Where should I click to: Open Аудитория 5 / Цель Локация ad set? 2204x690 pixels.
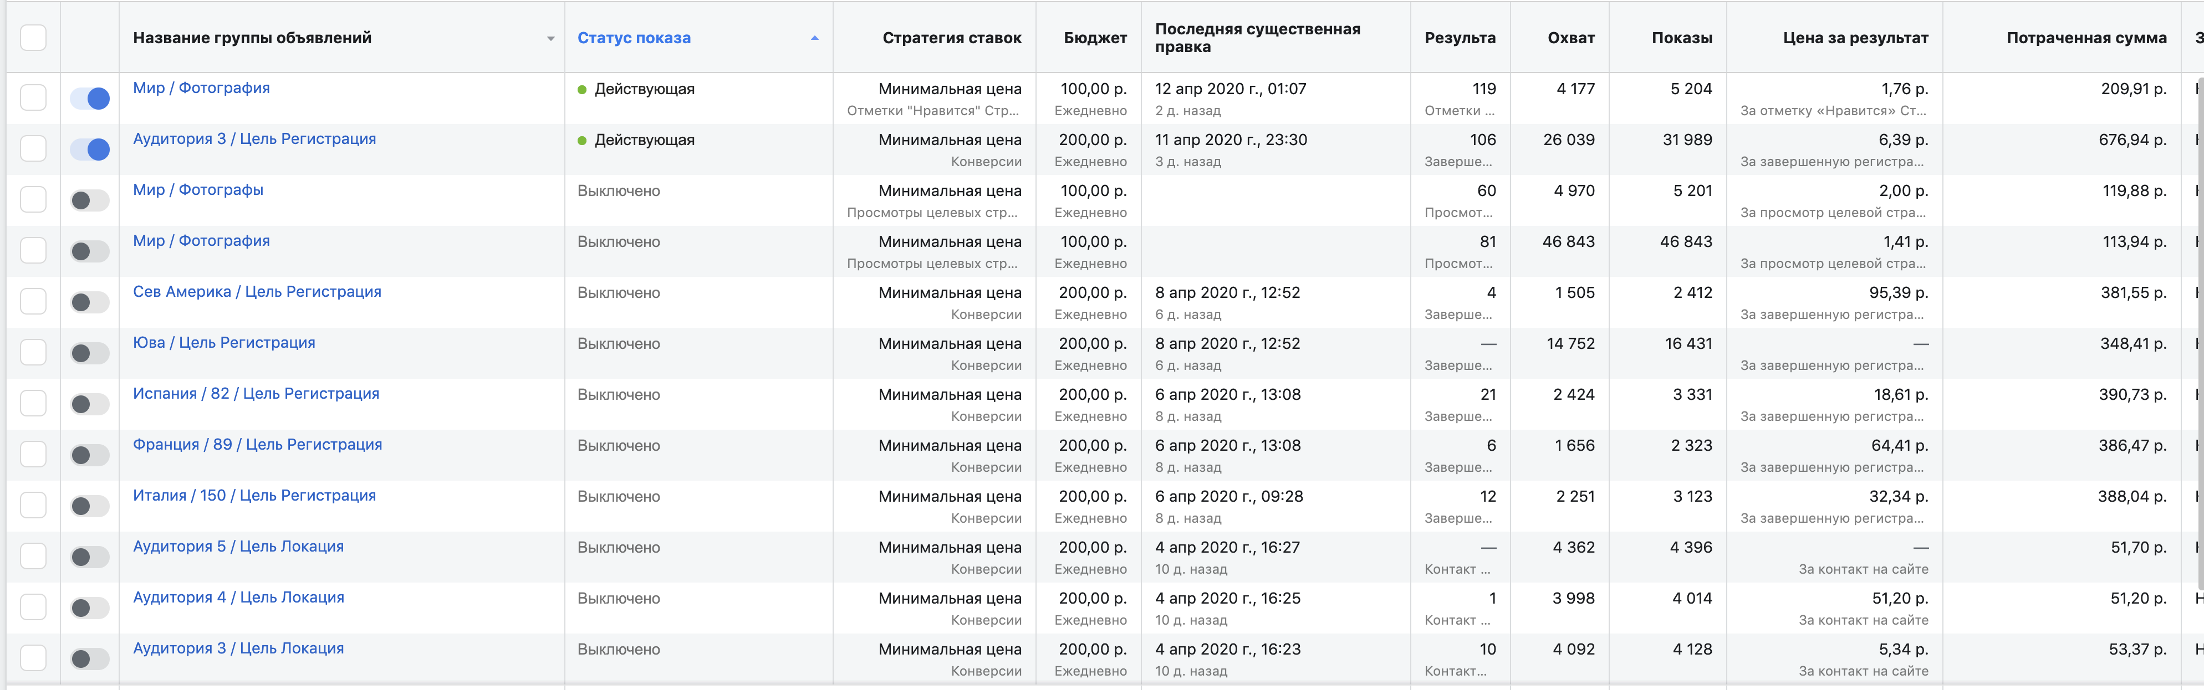coord(238,547)
